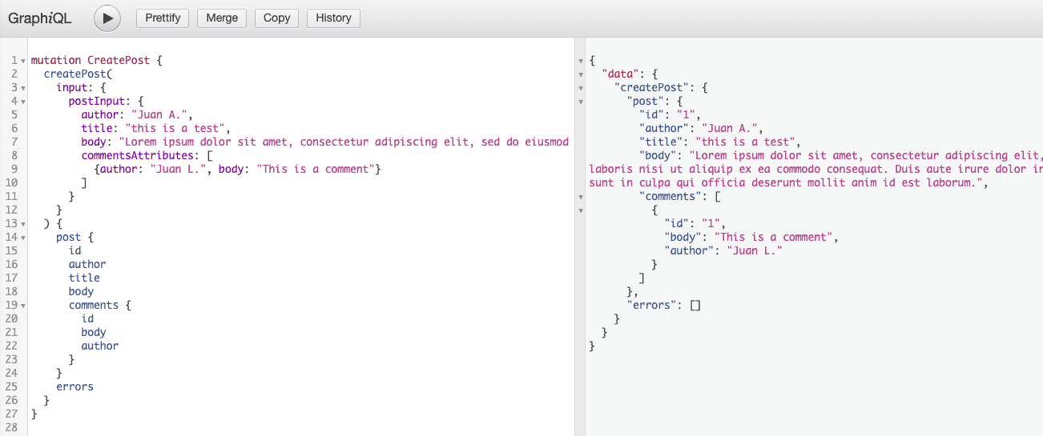This screenshot has height=436, width=1043.
Task: Fold the "comments" array in the response
Action: pos(581,197)
